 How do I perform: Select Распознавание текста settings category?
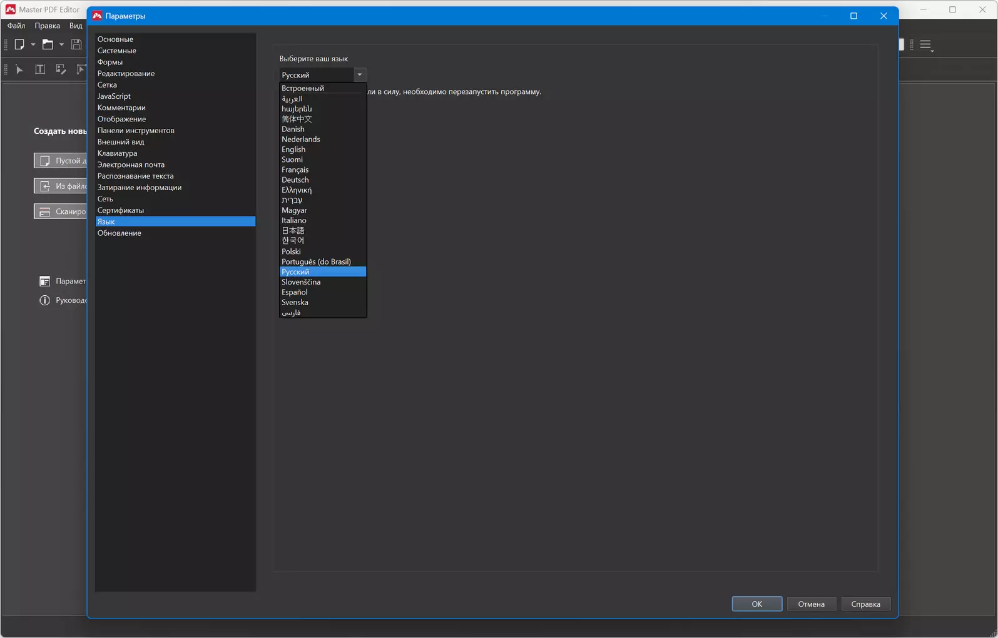(x=175, y=176)
